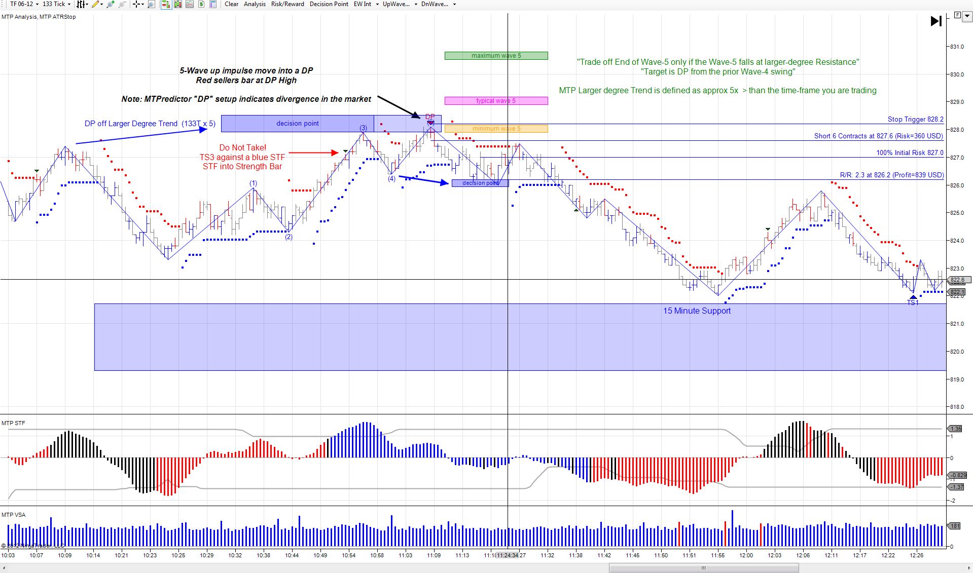Screen dimensions: 973x573
Task: Select the Decision Point tool
Action: point(329,4)
